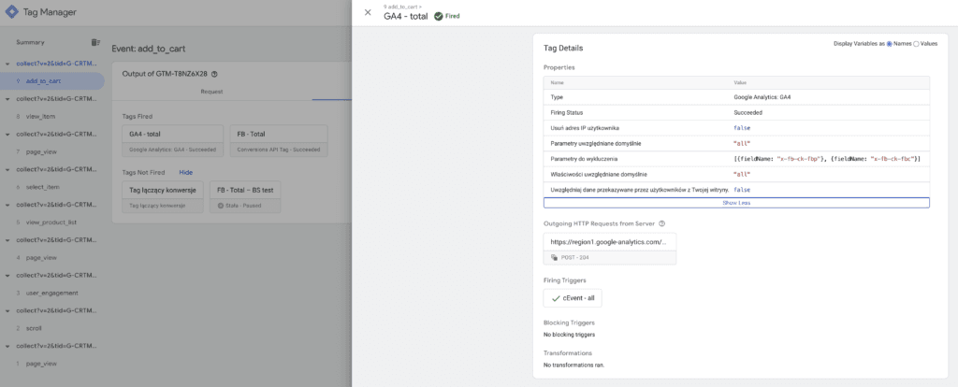Click the No transformations ran text
The height and width of the screenshot is (387, 958).
[x=573, y=365]
